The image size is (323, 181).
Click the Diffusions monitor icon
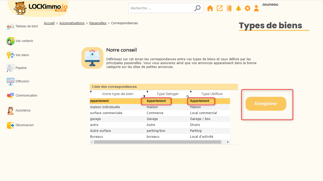tap(10, 81)
